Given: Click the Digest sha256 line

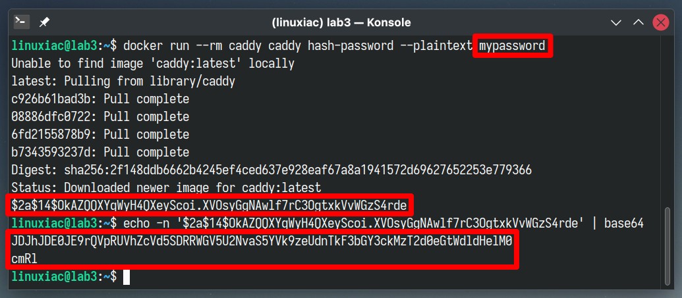Looking at the screenshot, I should [x=272, y=170].
